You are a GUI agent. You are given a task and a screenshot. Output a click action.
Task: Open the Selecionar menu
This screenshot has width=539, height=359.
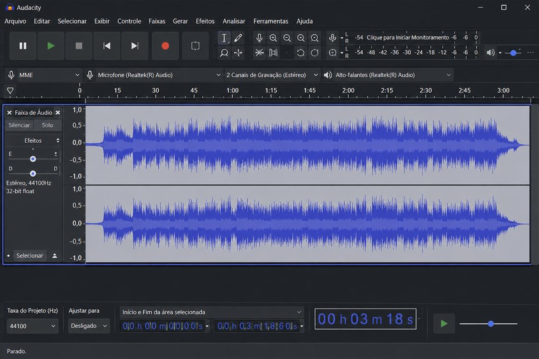[x=72, y=21]
